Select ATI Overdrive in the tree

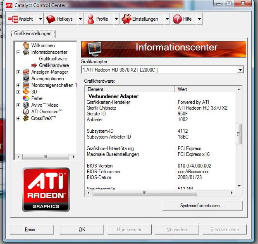(47, 112)
